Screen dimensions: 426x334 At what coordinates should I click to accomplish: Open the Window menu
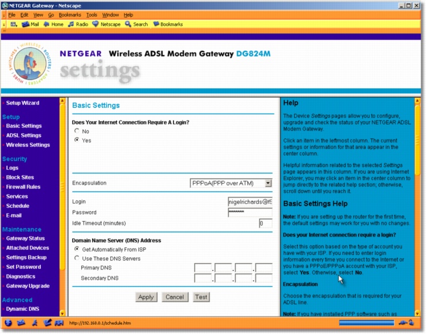[110, 14]
